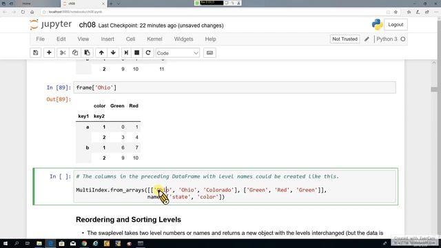Close the ch08 browser tab

click(103, 3)
